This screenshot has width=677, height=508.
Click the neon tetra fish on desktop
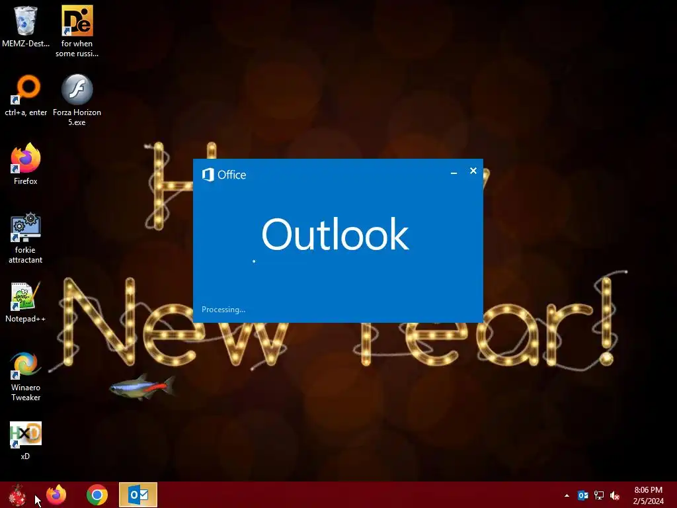tap(143, 386)
